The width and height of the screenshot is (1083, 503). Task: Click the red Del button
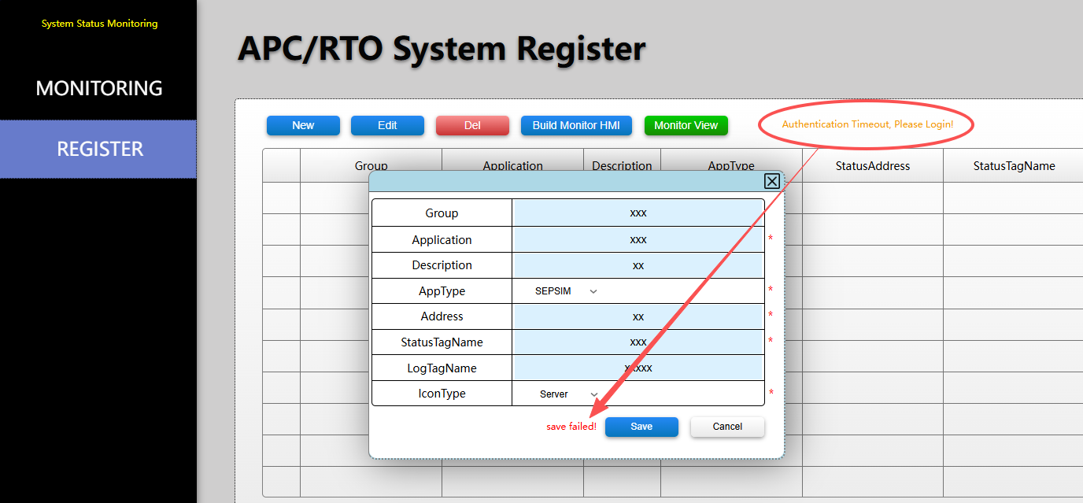[472, 125]
